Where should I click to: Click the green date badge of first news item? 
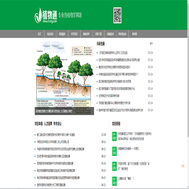point(114,136)
